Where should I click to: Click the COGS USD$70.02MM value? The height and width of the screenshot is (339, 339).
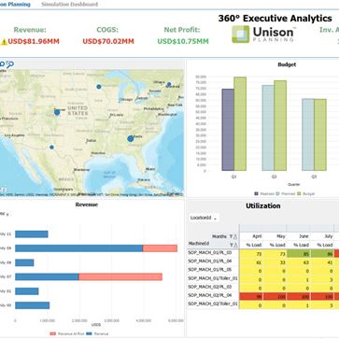108,41
